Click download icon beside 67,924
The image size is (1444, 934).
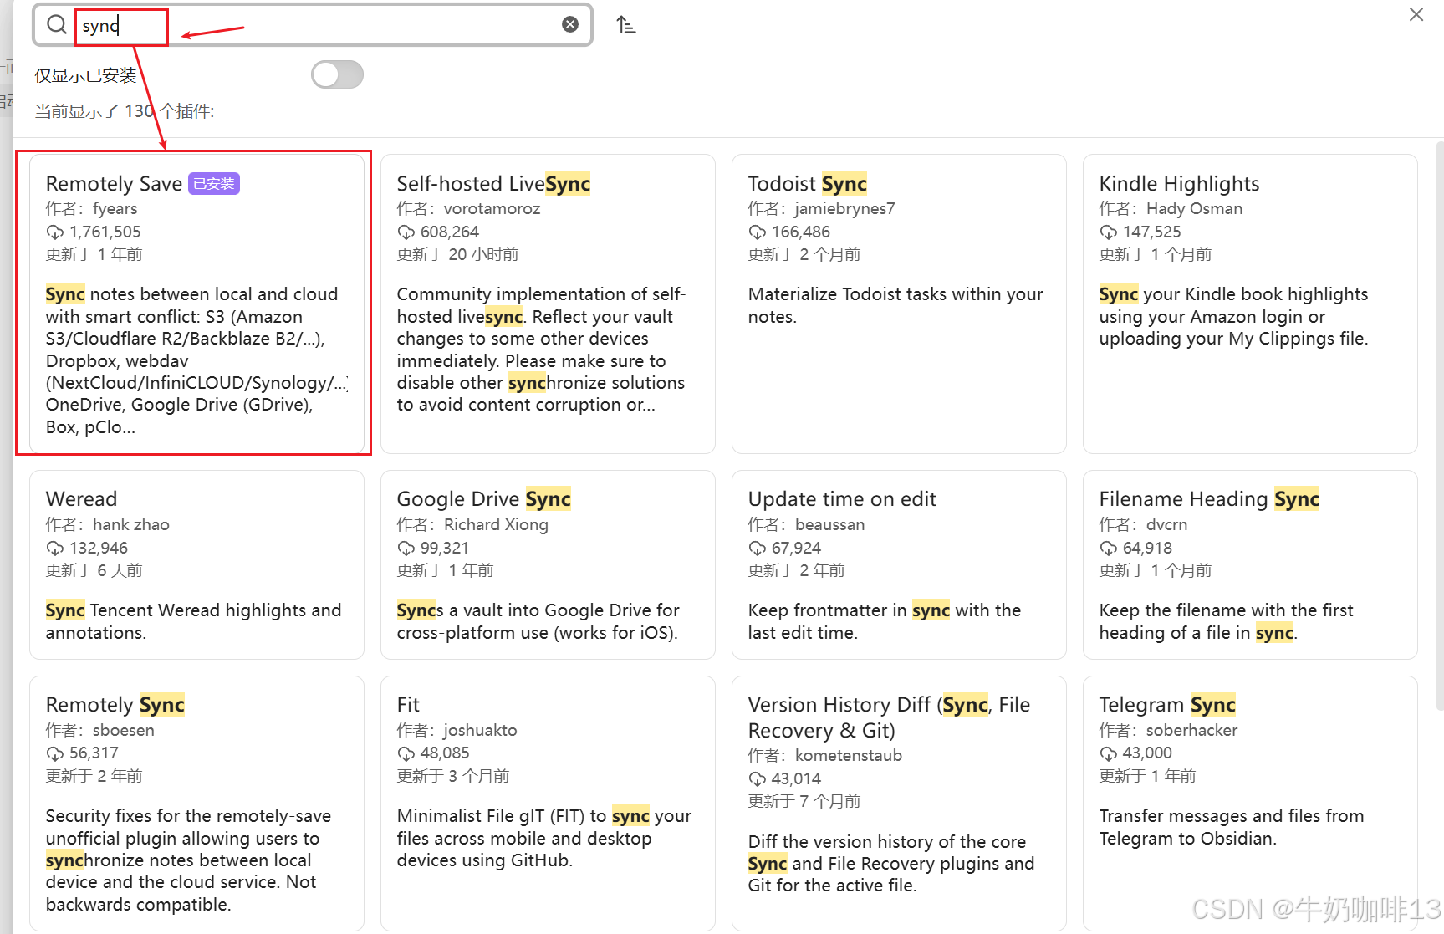pos(757,549)
